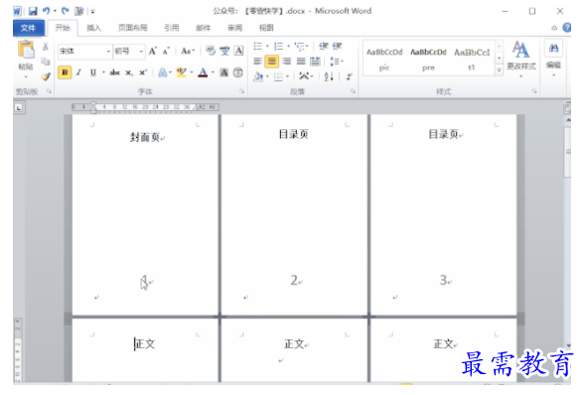
Task: Click the Sort A-Z icon
Action: [329, 76]
